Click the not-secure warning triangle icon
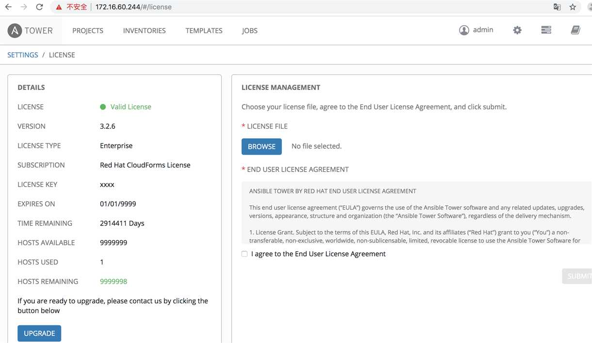Image resolution: width=592 pixels, height=343 pixels. point(59,7)
